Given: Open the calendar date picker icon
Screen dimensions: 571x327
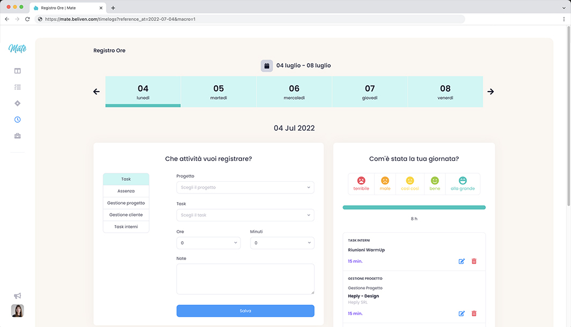Looking at the screenshot, I should (x=267, y=66).
